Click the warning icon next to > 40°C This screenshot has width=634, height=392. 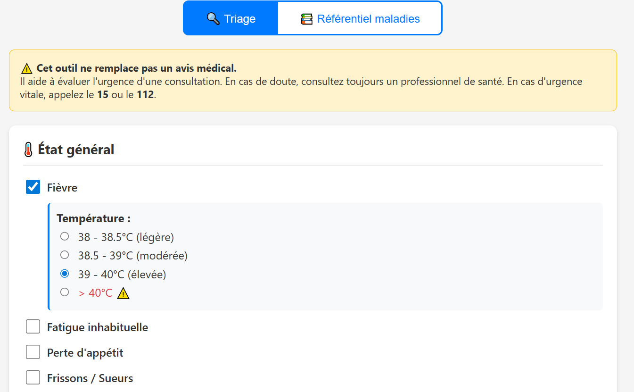click(x=123, y=293)
